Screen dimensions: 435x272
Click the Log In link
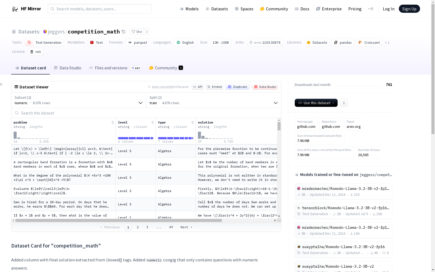click(389, 9)
